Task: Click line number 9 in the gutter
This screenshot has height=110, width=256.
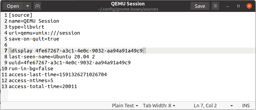Action: (6, 63)
